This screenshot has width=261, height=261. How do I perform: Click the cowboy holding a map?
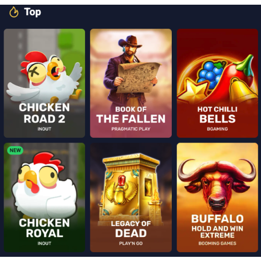131,69
